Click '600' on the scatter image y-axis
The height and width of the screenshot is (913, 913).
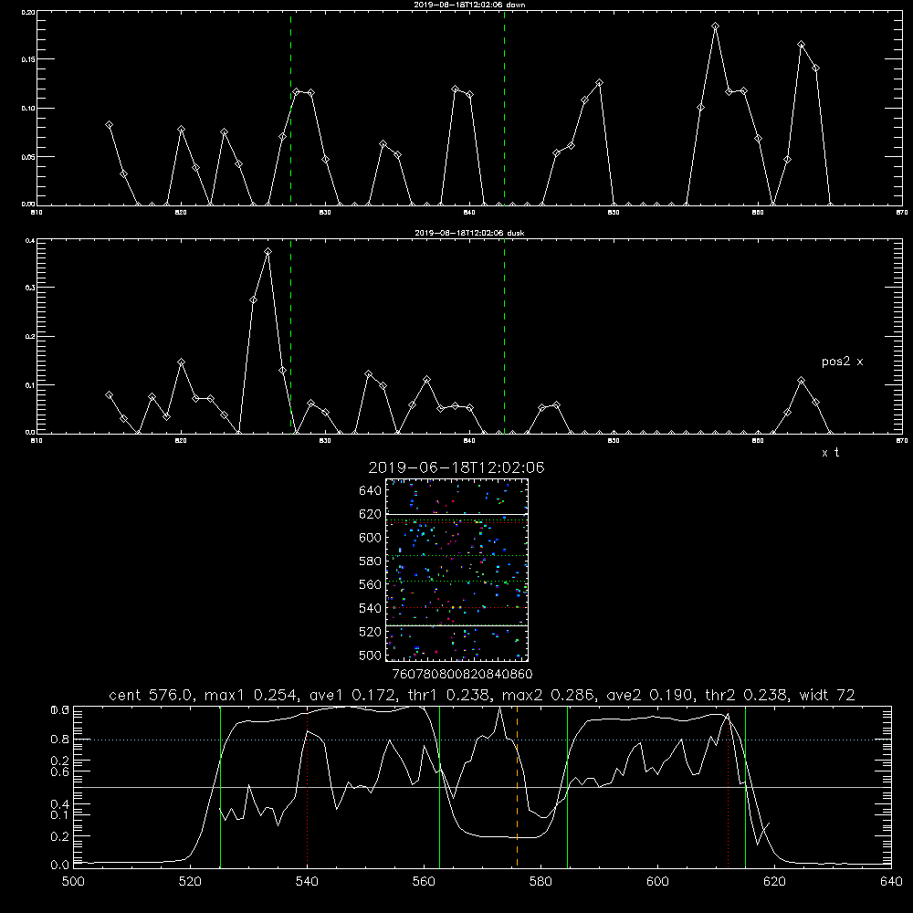pos(371,538)
